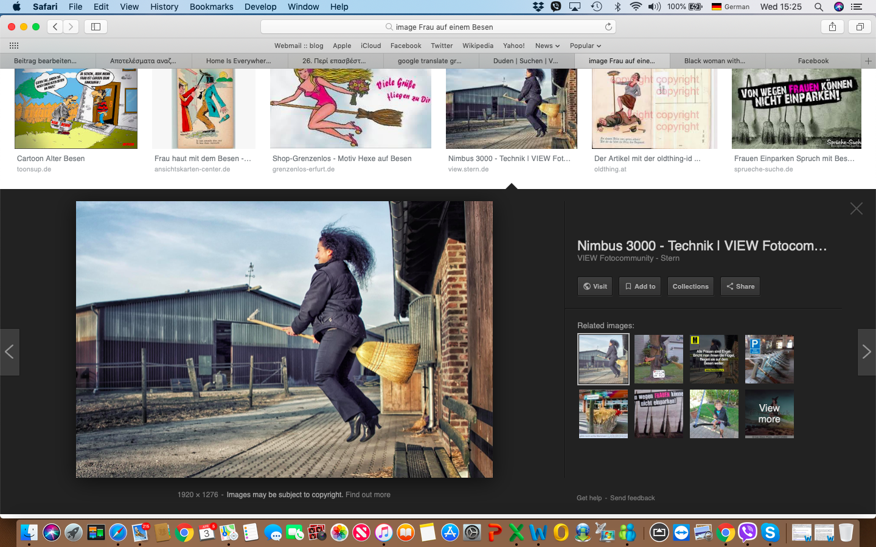Open Google Chrome from the Dock
Image resolution: width=876 pixels, height=547 pixels.
[184, 533]
